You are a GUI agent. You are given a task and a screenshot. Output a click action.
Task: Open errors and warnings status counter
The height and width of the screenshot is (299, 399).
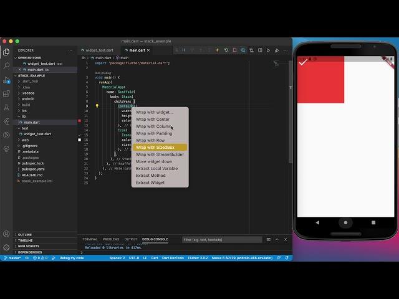coord(40,258)
